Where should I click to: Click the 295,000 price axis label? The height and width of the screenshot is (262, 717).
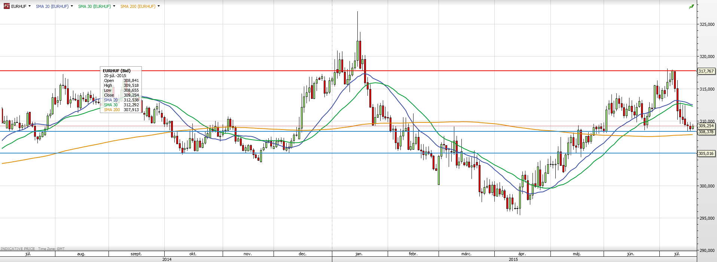coord(707,218)
